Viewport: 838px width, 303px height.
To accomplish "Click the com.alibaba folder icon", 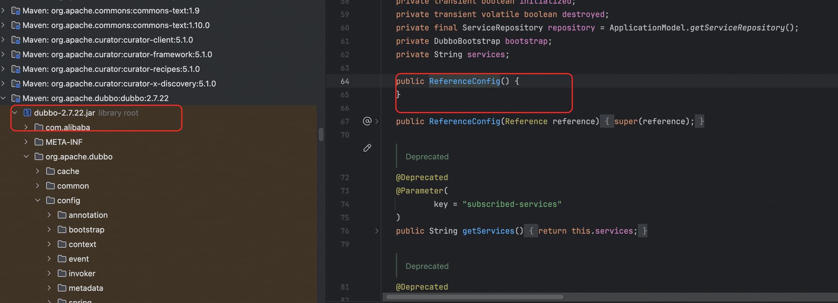I will point(39,127).
